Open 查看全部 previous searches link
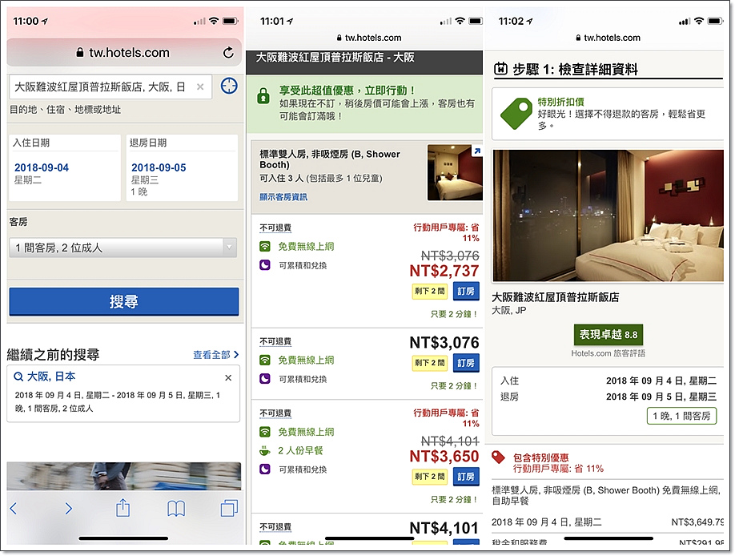Image resolution: width=735 pixels, height=556 pixels. tap(215, 355)
